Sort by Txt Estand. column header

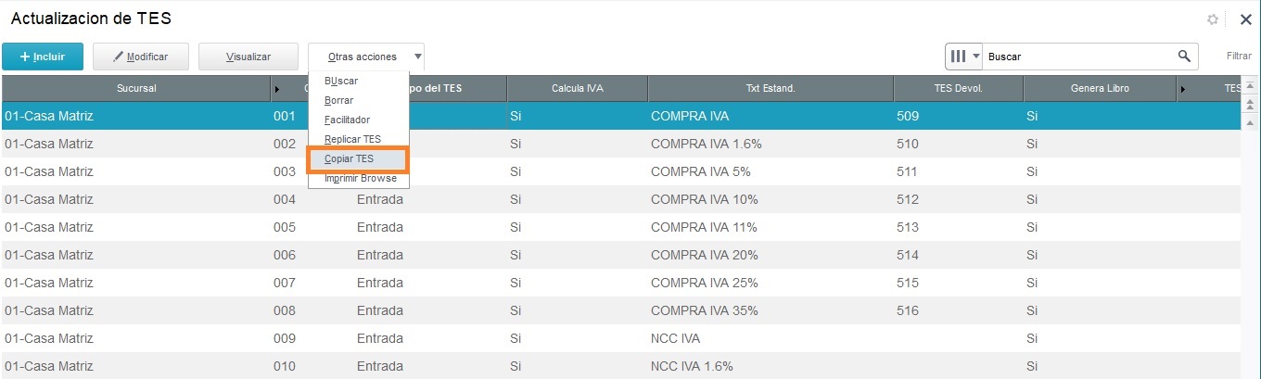[x=771, y=89]
